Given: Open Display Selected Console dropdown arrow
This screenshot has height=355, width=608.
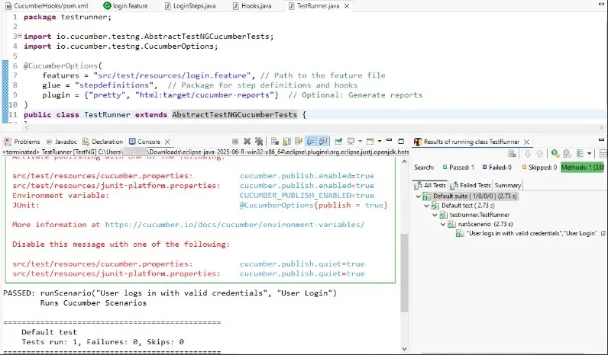Looking at the screenshot, I should [360, 142].
